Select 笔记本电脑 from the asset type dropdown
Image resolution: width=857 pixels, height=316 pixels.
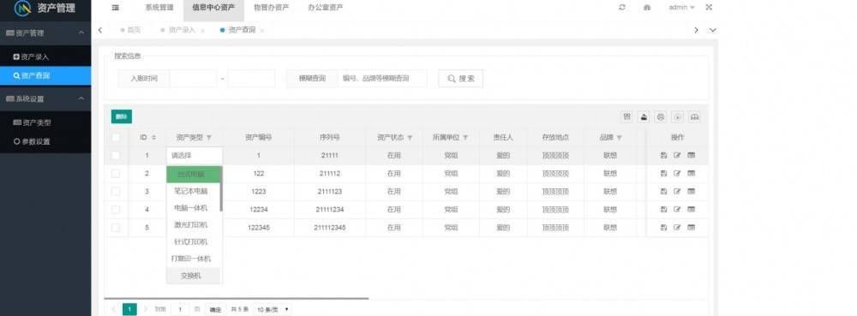[x=191, y=191]
